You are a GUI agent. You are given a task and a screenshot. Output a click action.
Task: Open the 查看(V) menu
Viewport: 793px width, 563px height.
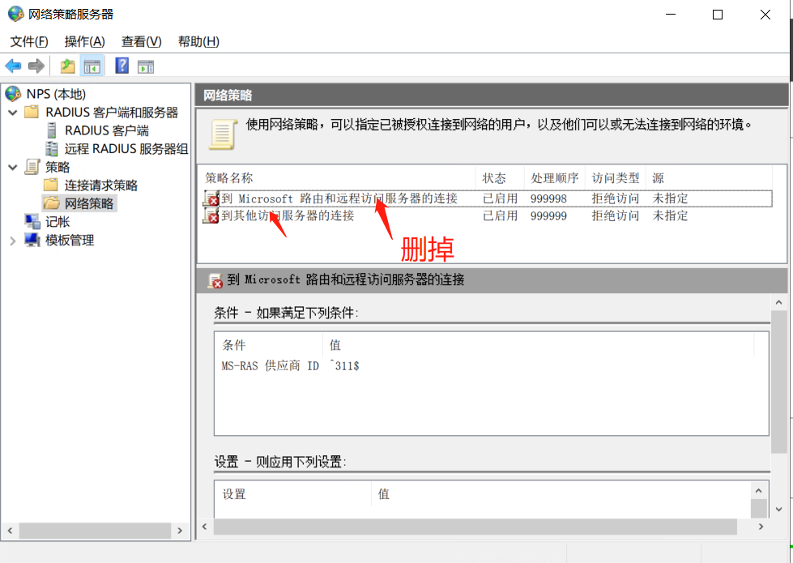[142, 41]
